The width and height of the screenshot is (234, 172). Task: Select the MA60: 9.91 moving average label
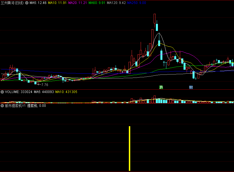(x=97, y=3)
